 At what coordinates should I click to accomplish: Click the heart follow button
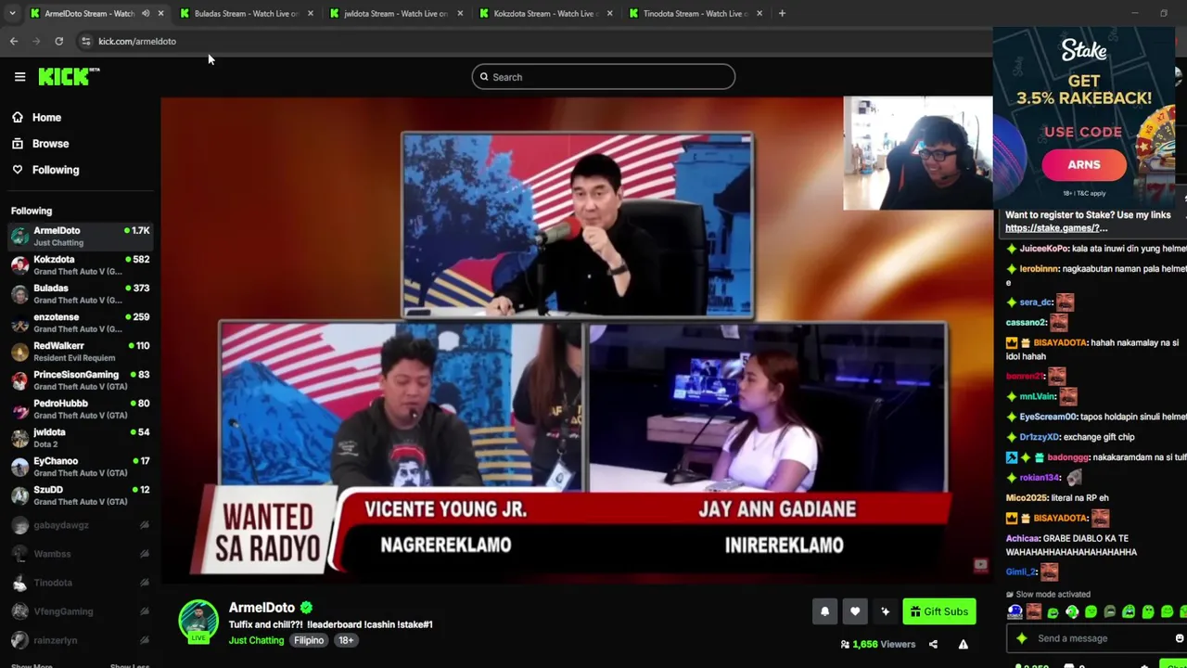855,611
